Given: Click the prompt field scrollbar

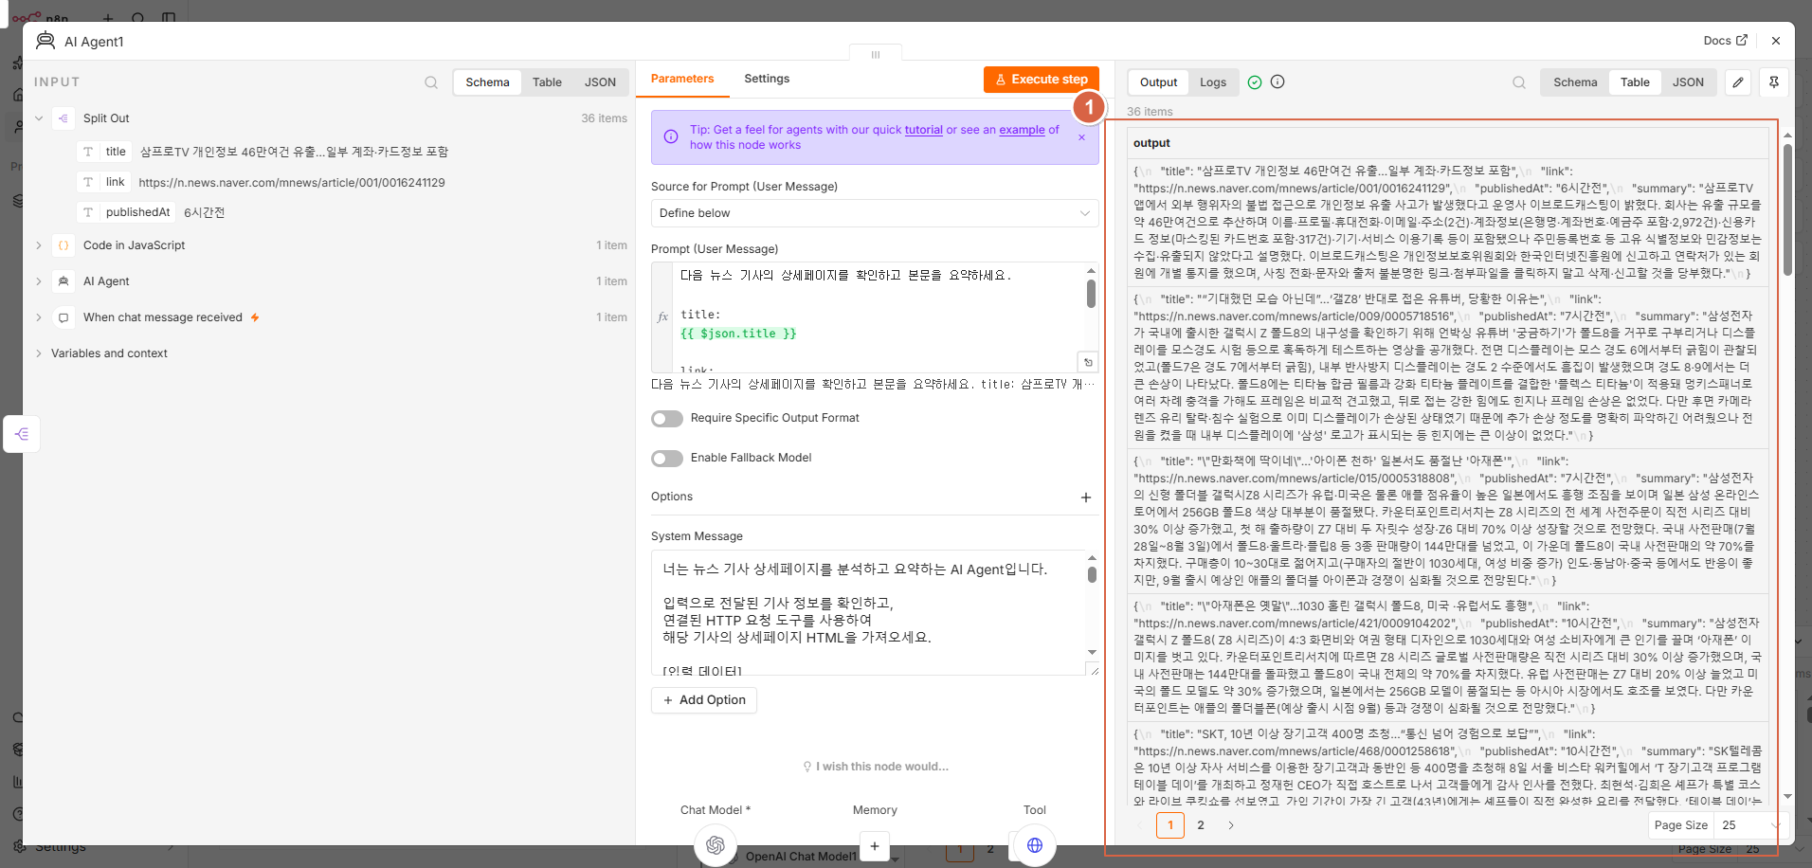Looking at the screenshot, I should pyautogui.click(x=1091, y=294).
